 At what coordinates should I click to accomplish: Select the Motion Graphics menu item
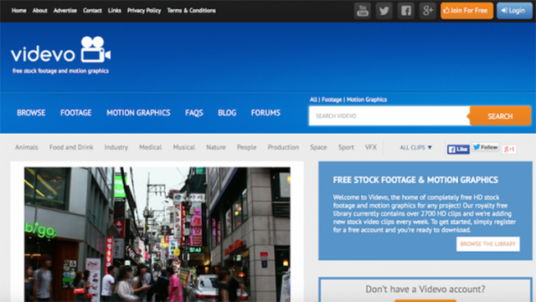click(x=138, y=113)
